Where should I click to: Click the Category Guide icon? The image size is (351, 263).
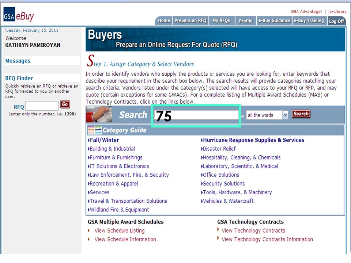[x=94, y=130]
